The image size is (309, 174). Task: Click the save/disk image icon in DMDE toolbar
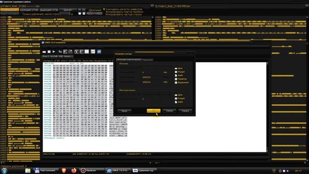(x=93, y=52)
